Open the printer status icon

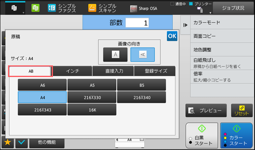(200, 10)
